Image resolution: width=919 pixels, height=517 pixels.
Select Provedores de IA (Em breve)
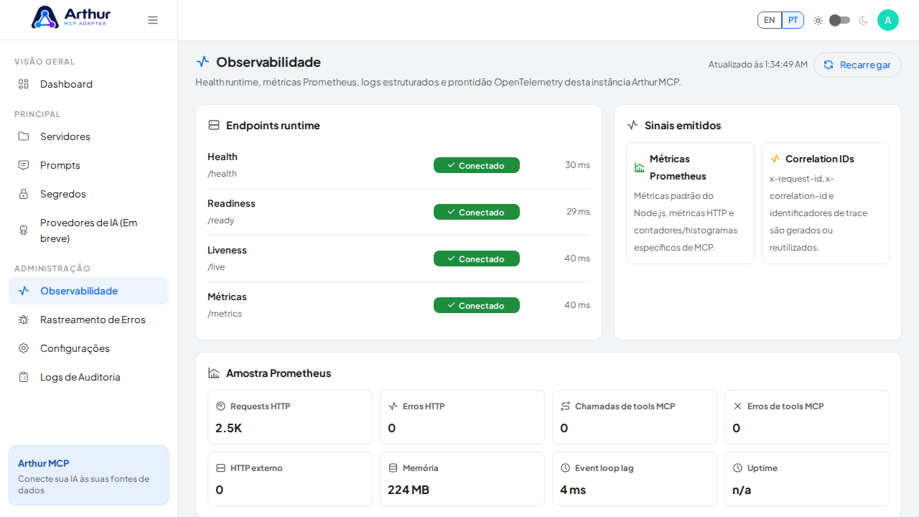[x=89, y=230]
